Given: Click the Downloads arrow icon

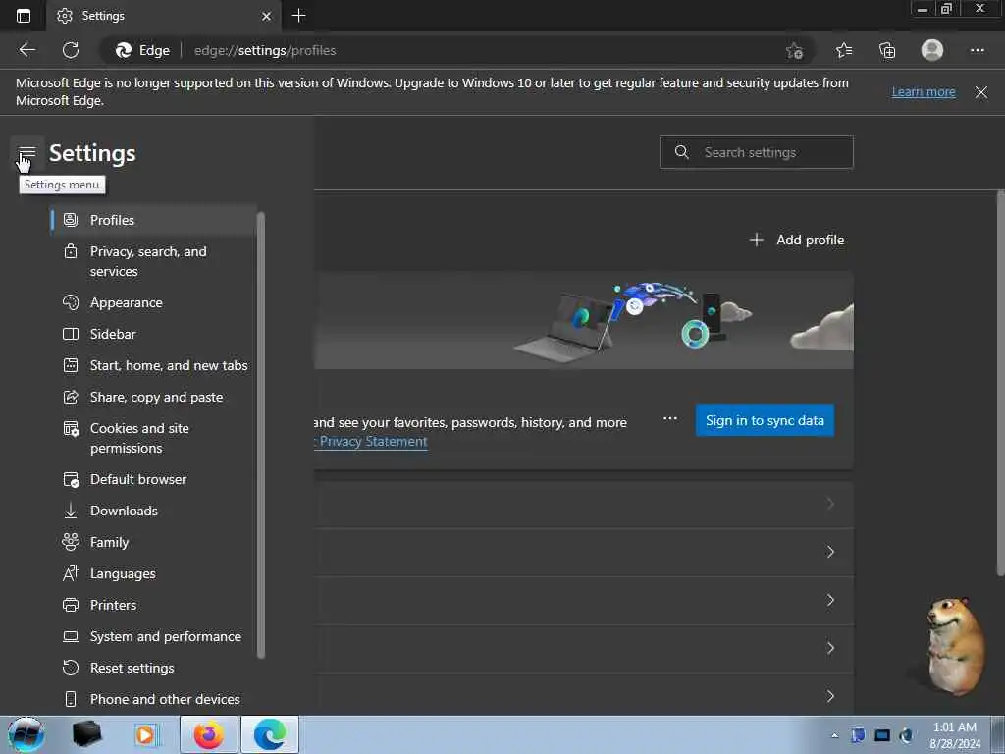Looking at the screenshot, I should (71, 511).
